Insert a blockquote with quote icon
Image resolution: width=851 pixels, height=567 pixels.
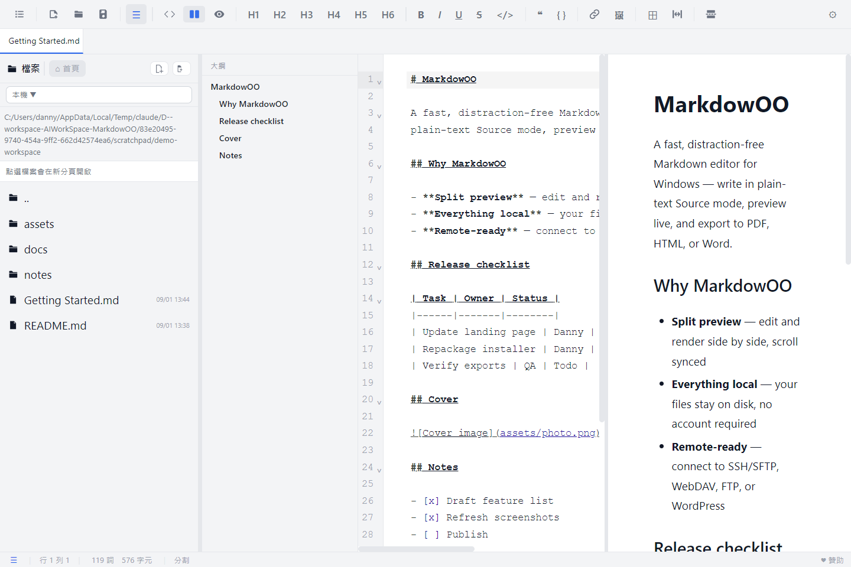point(540,14)
